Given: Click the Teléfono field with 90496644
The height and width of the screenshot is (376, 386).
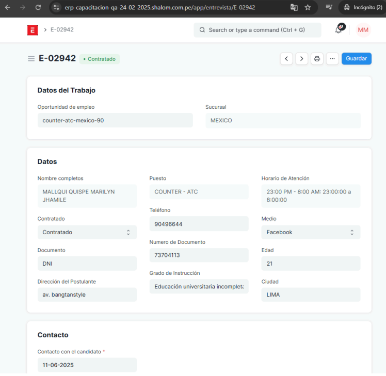Looking at the screenshot, I should 199,224.
